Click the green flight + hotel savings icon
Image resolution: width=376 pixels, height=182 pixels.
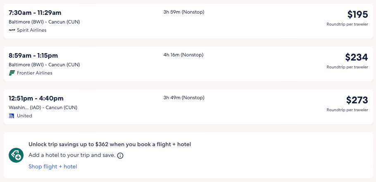pos(16,155)
